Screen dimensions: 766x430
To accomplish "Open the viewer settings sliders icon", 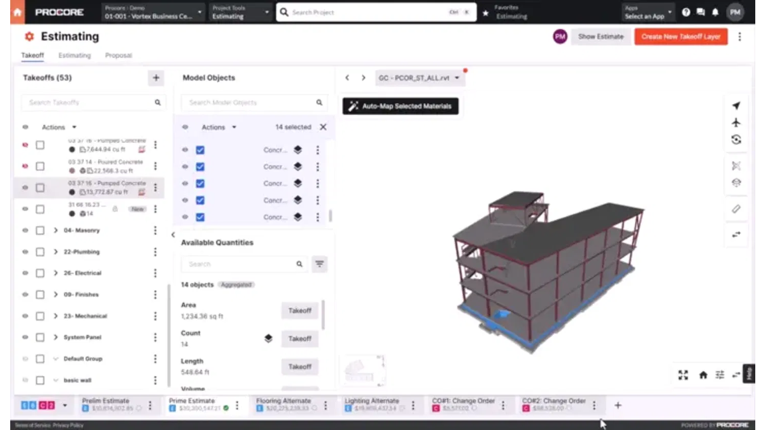I will 720,375.
